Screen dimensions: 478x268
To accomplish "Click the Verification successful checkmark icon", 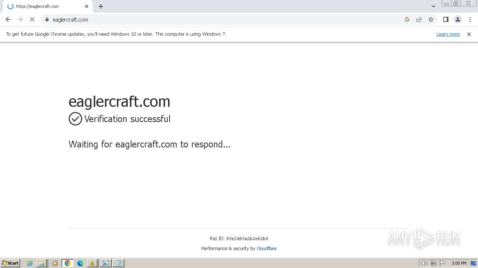I will click(x=75, y=119).
